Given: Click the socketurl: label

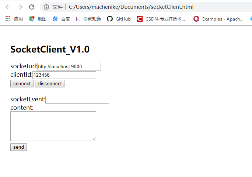Looking at the screenshot, I should tap(24, 66).
